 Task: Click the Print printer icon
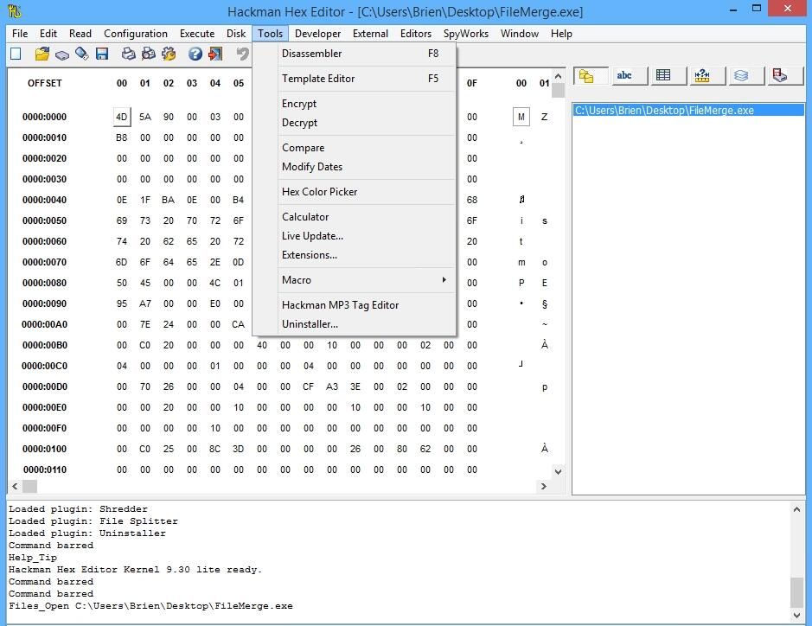pyautogui.click(x=128, y=54)
